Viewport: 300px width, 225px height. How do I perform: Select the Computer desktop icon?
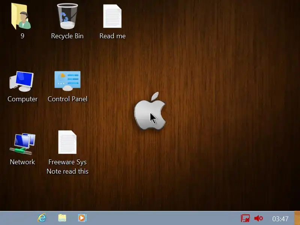pyautogui.click(x=21, y=81)
